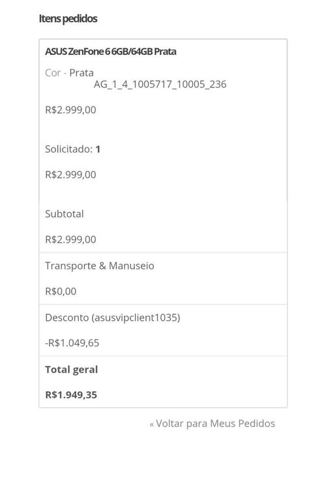
Task: Click the Subtotal label
Action: [65, 214]
